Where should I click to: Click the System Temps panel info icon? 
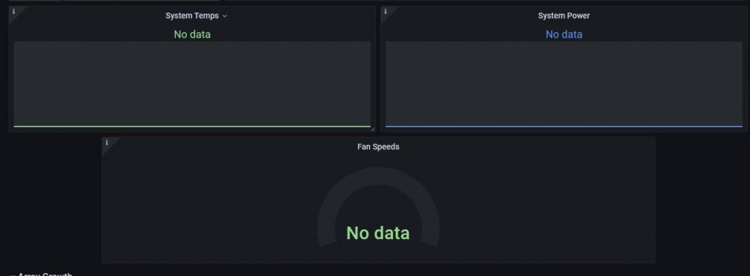[x=13, y=11]
